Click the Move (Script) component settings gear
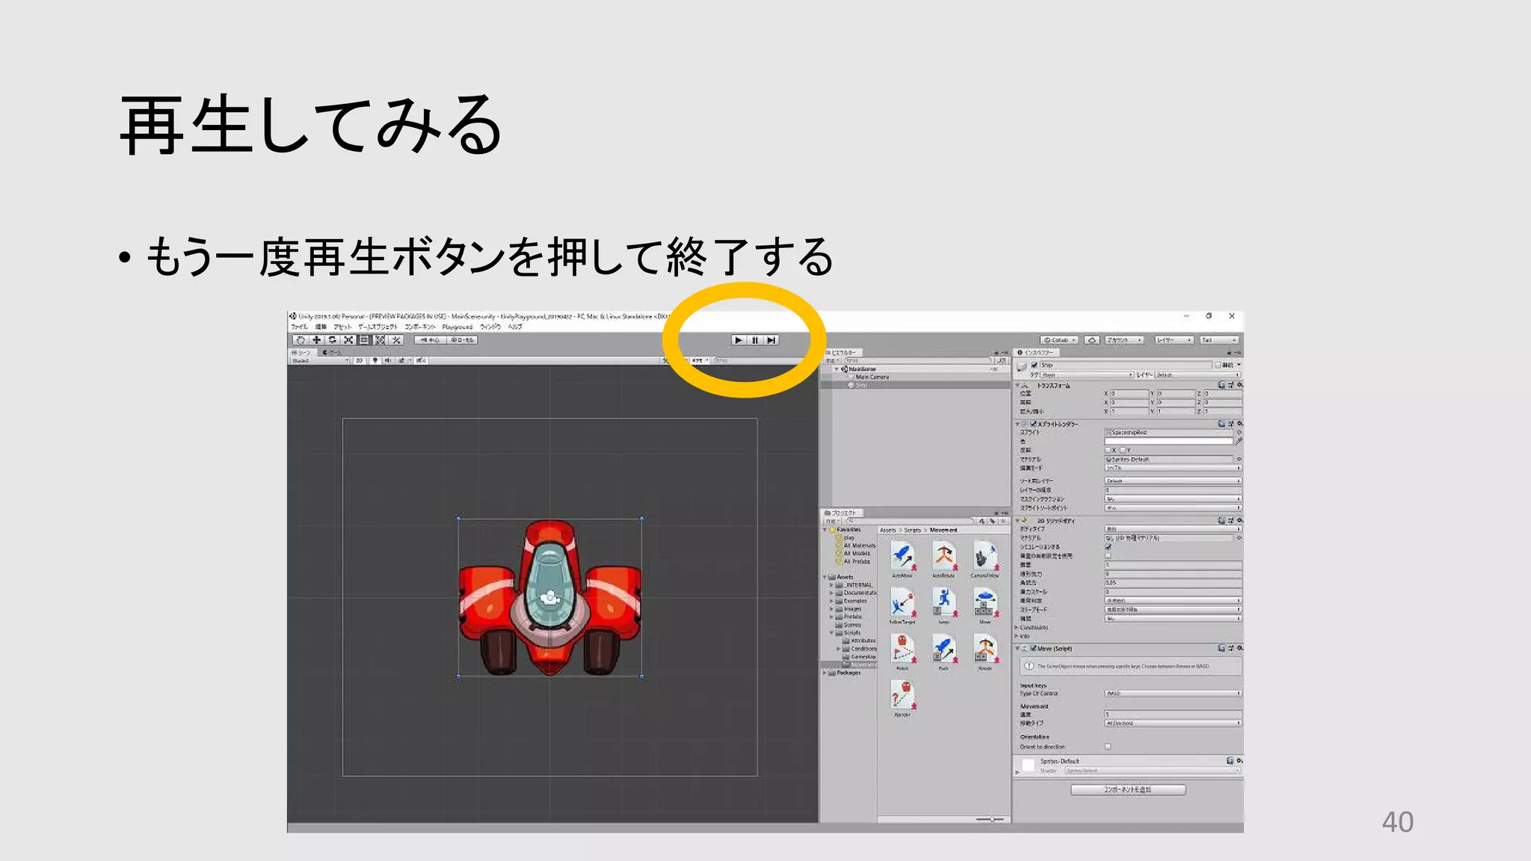 pyautogui.click(x=1239, y=648)
